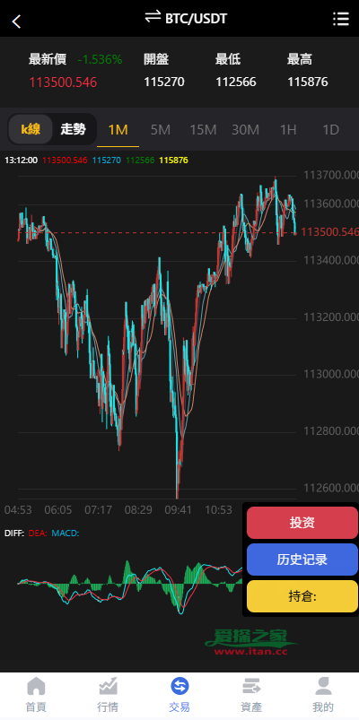Open the 我的 profile icon
359x720 pixels.
pyautogui.click(x=323, y=687)
